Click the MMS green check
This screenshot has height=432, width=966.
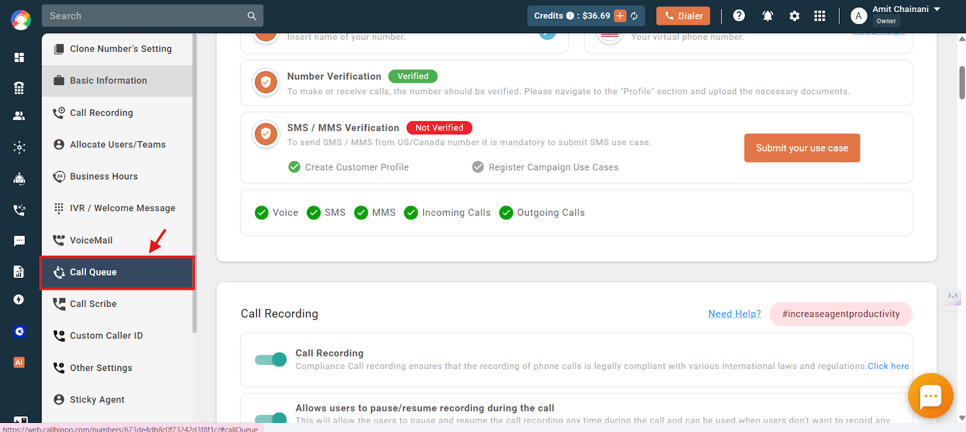361,213
